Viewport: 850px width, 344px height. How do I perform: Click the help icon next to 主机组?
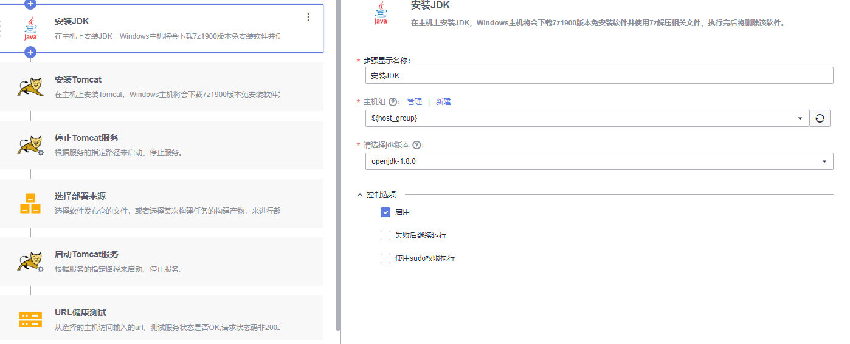tap(393, 102)
